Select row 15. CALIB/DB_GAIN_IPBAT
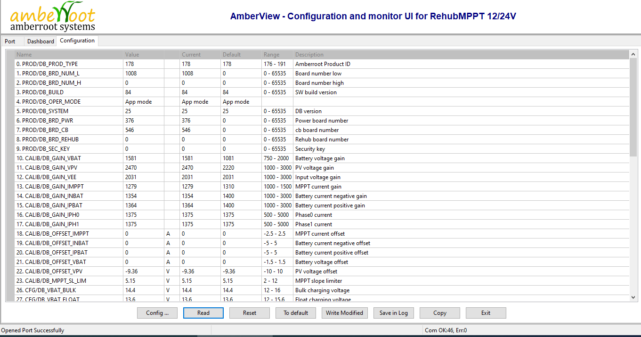 322,205
